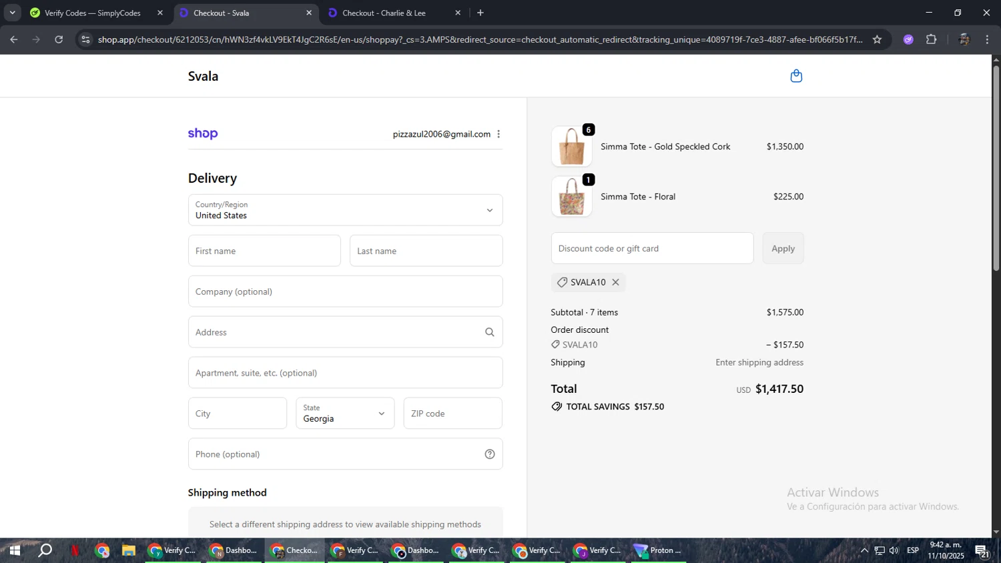Click the SVALA10 applied discount tag
Viewport: 1001px width, 563px height.
pyautogui.click(x=588, y=282)
